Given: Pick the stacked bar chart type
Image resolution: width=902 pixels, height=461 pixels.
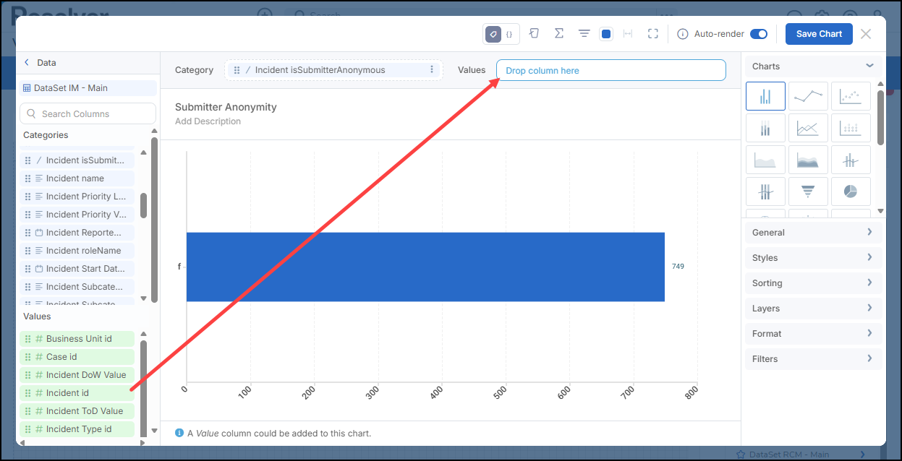Looking at the screenshot, I should (x=765, y=129).
